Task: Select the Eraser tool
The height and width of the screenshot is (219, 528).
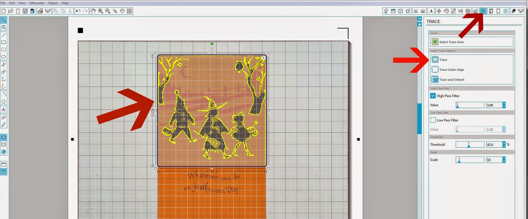Action: tap(4, 117)
